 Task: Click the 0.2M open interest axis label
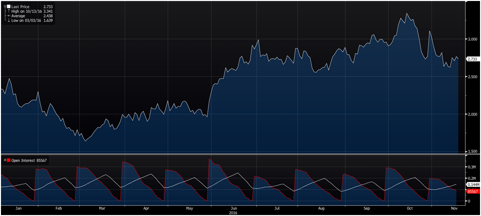coord(472,178)
